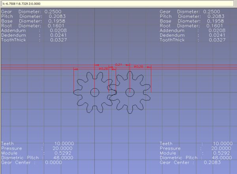Click Dedendum 0.0241 in the right block
This screenshot has height=174, width=237.
click(x=192, y=35)
